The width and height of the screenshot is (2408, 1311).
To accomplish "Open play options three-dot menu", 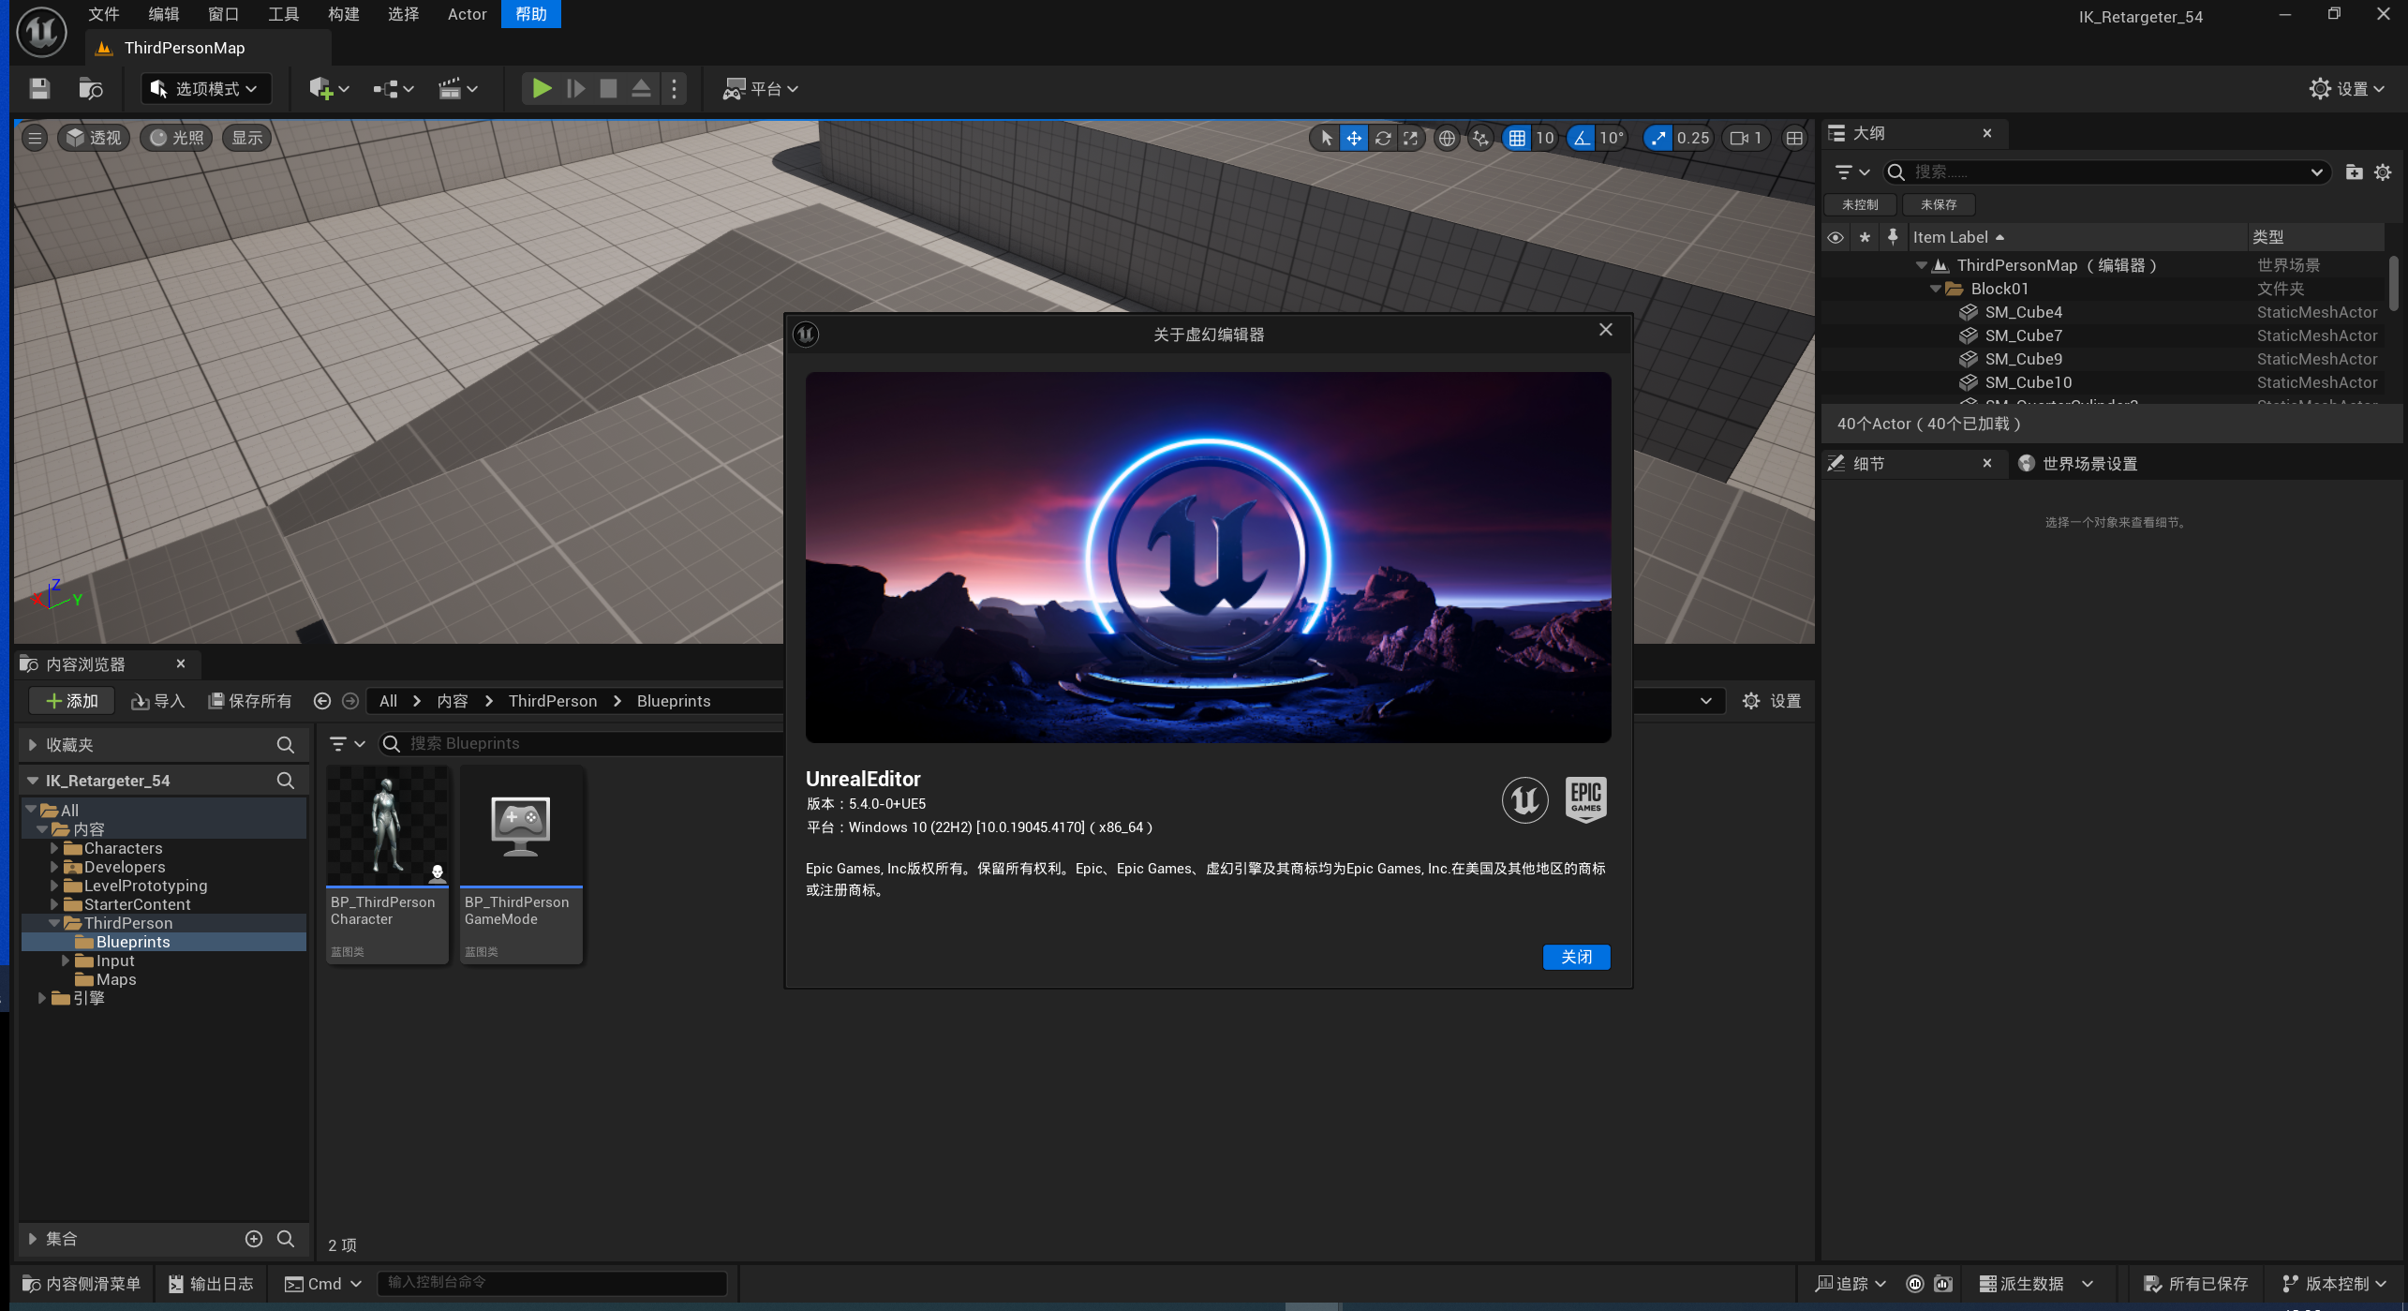I will [674, 89].
